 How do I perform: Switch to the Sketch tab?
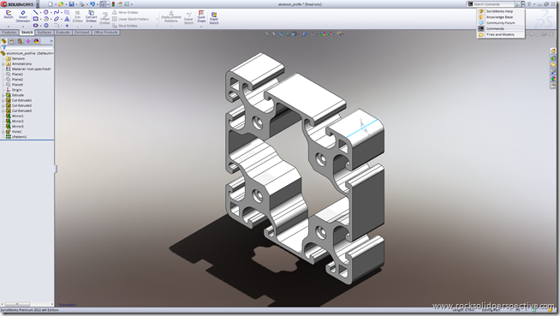[27, 33]
